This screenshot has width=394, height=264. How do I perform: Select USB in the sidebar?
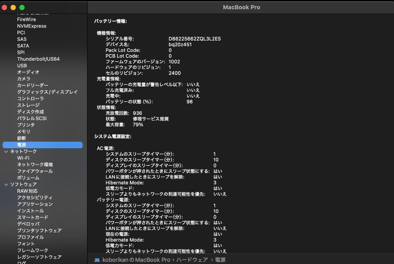pos(21,65)
